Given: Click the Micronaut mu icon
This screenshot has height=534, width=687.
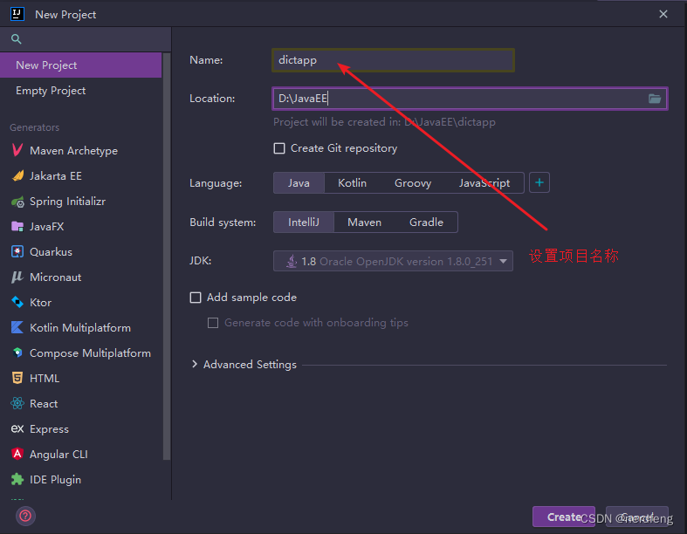Looking at the screenshot, I should pyautogui.click(x=17, y=277).
